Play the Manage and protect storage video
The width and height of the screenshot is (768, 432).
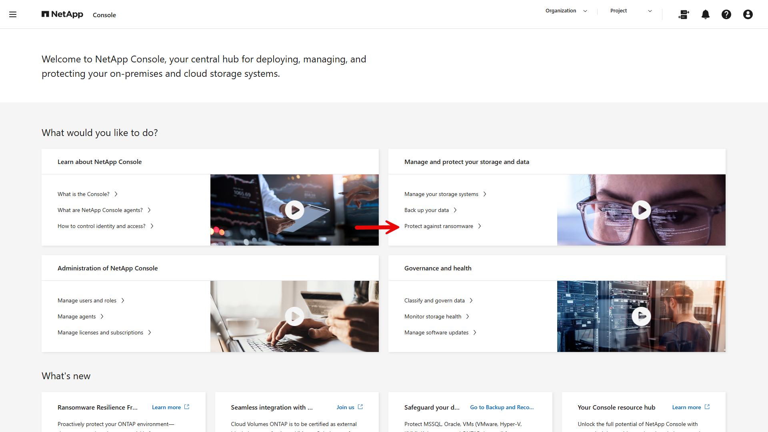coord(642,210)
